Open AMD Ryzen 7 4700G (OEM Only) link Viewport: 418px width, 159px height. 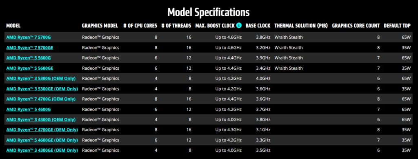pos(41,99)
